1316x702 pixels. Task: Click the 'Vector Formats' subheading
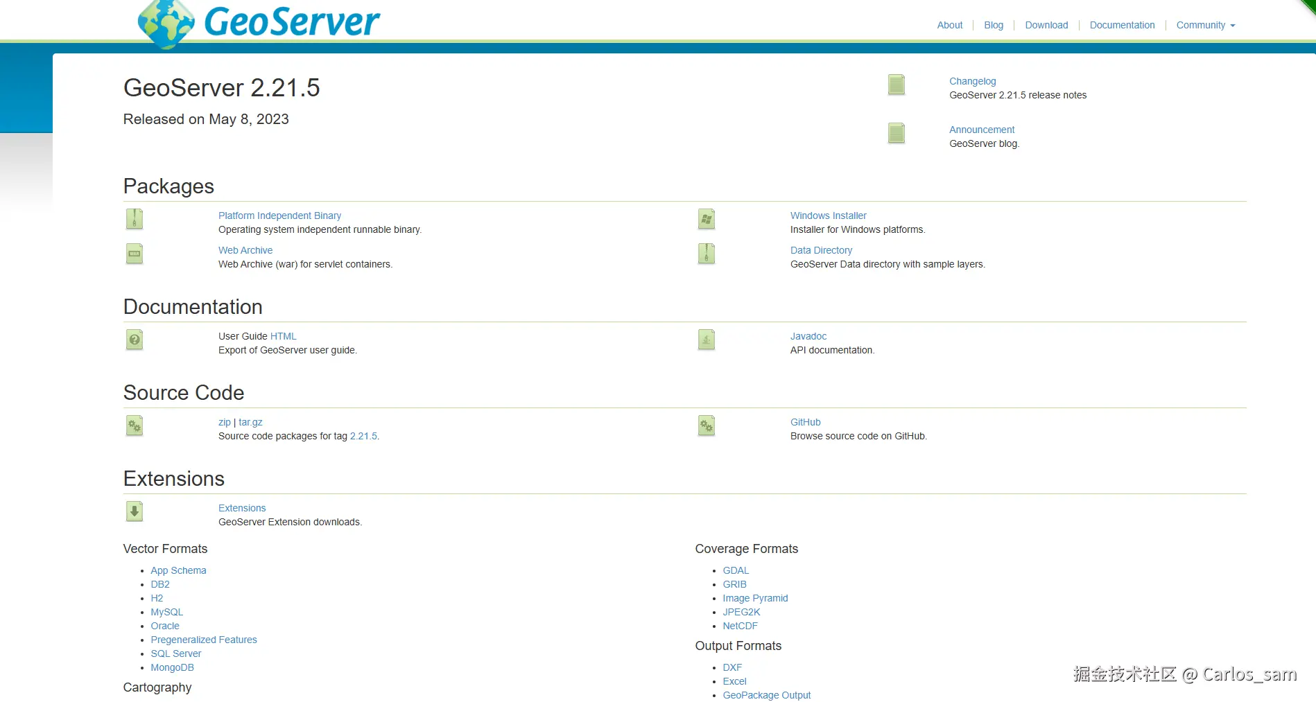[x=165, y=549]
